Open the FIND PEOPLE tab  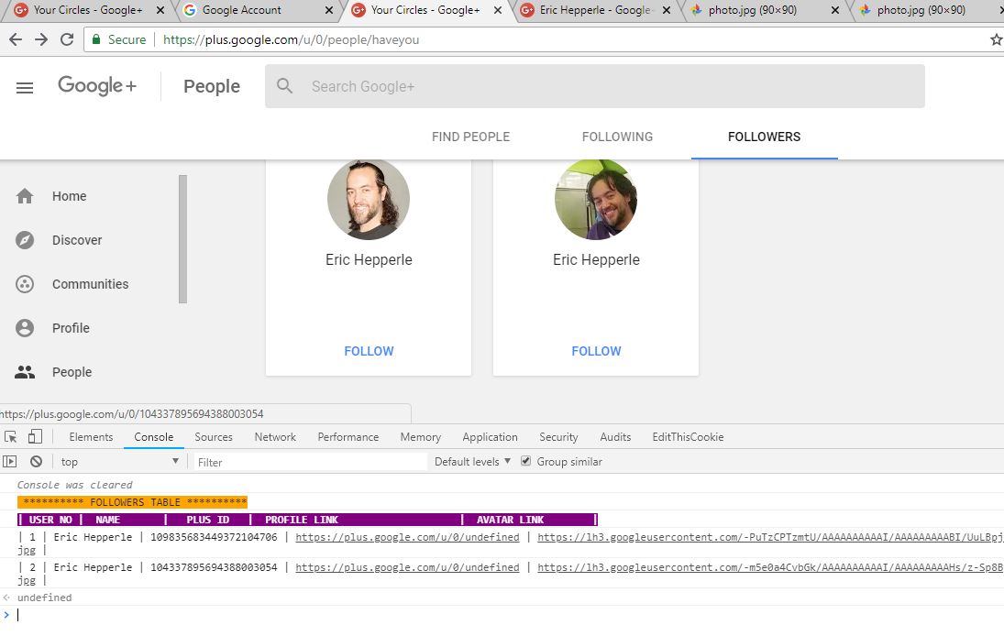[x=470, y=137]
